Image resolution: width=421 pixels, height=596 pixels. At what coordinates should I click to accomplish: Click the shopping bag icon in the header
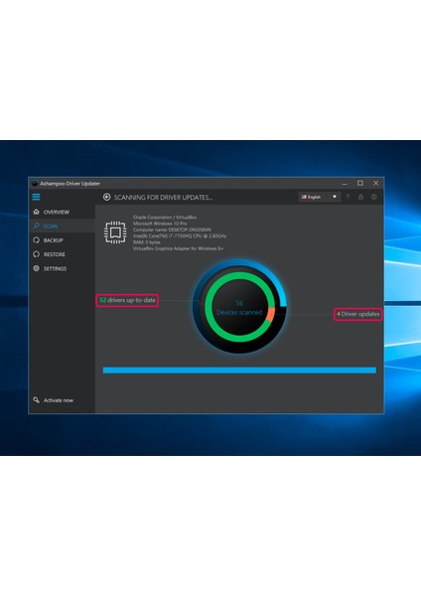pos(360,197)
